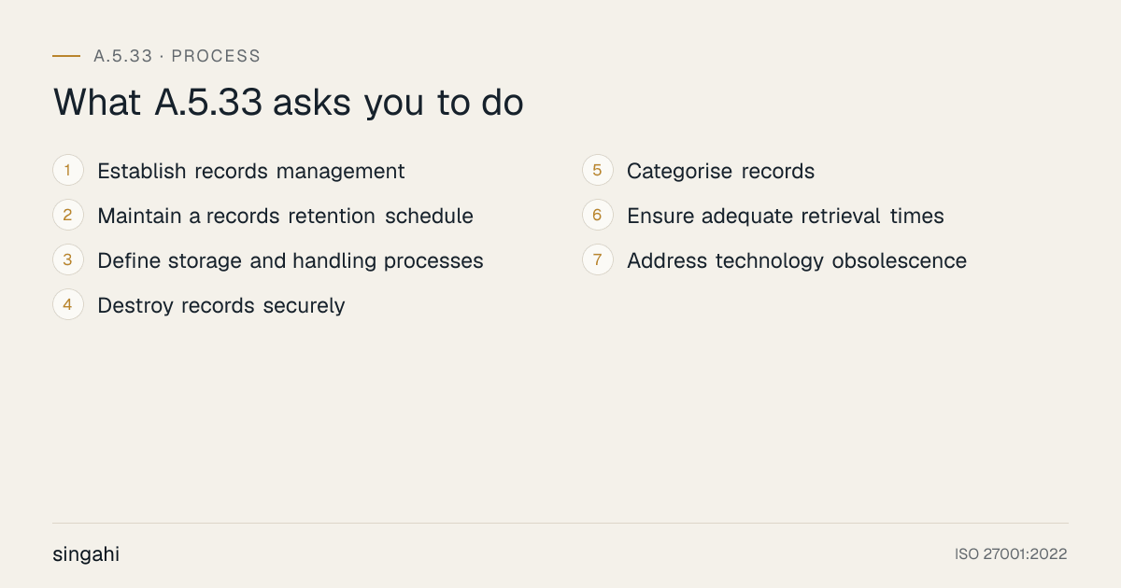Click the 'A.5.33 · PROCESS' section label
The image size is (1121, 588).
point(177,56)
